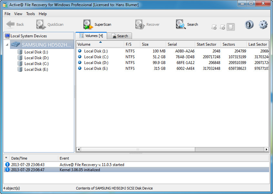Viewport: 273px width, 194px height.
Task: Click the blank page toolbar icon
Action: pos(231,27)
